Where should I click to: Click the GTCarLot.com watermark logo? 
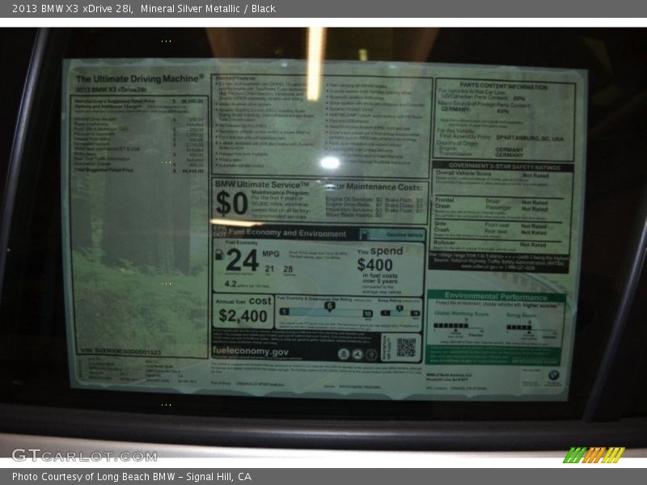[x=84, y=455]
